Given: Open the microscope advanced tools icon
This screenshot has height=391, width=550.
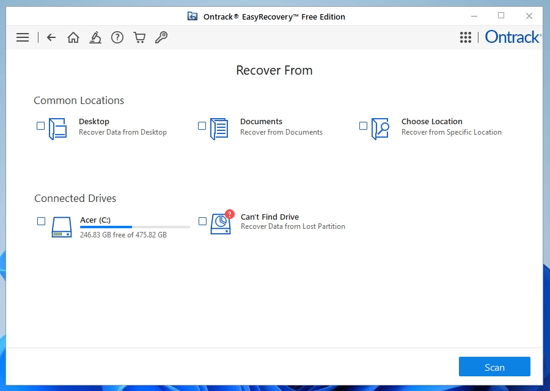Looking at the screenshot, I should point(95,37).
